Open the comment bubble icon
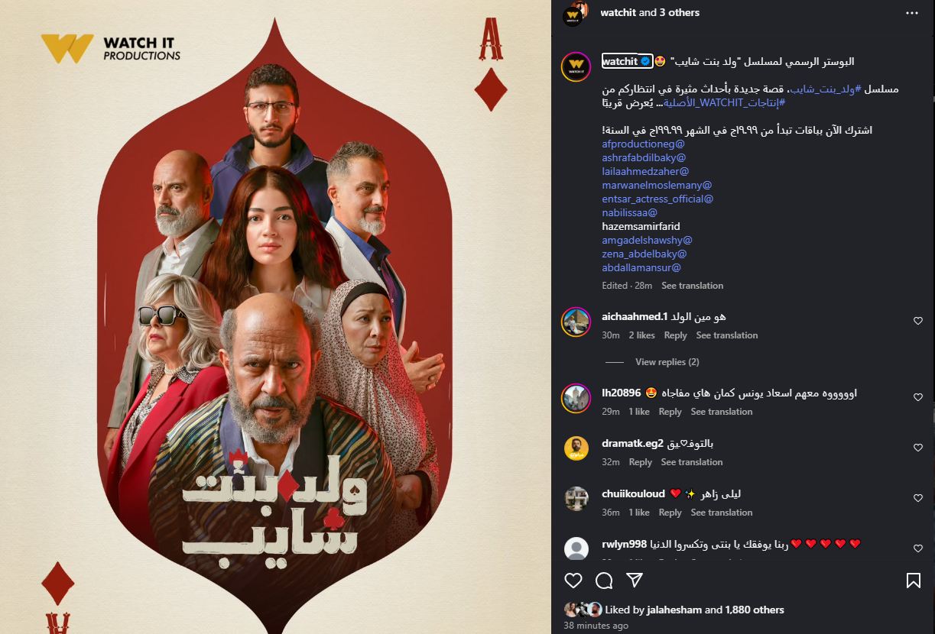935x634 pixels. 604,581
